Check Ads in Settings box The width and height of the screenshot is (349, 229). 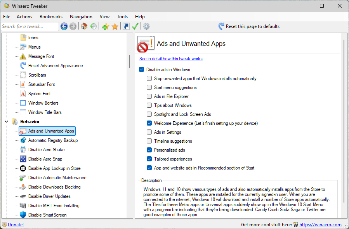click(149, 132)
